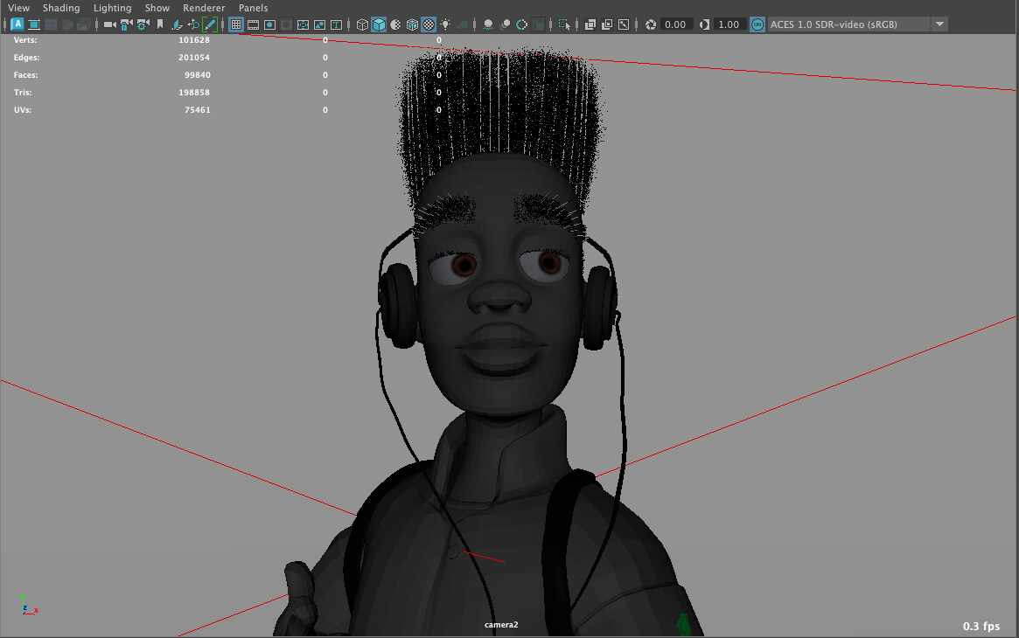
Task: Enable Wireframe display mode icon
Action: point(362,24)
